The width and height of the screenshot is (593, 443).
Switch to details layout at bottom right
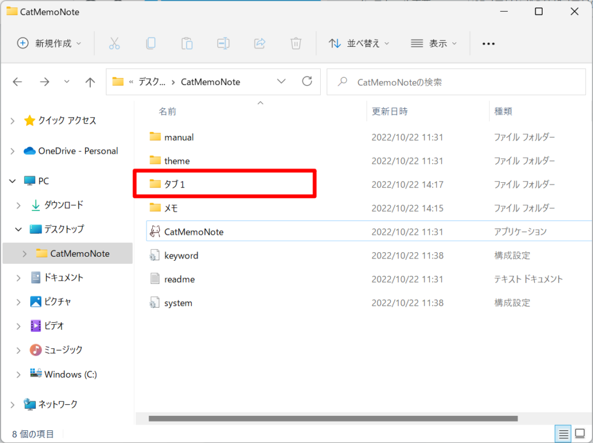point(562,433)
